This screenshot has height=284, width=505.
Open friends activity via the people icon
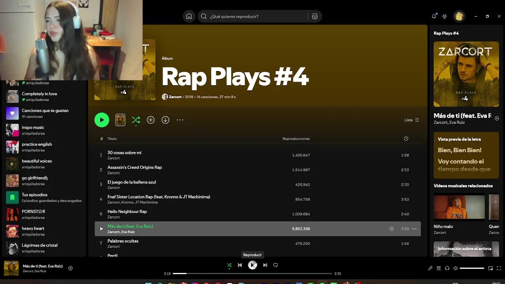click(x=445, y=16)
